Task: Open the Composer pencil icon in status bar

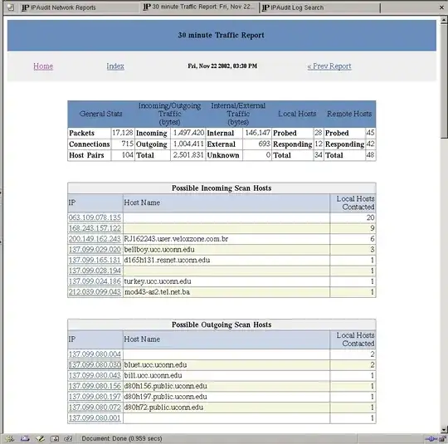Action: tap(40, 438)
